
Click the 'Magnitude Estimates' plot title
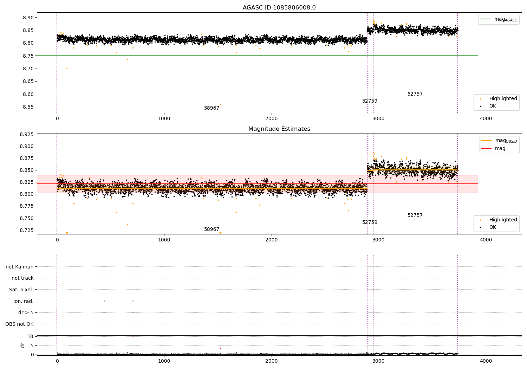tap(279, 129)
